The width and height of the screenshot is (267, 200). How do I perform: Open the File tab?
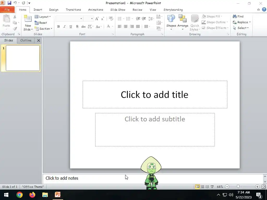tap(7, 10)
